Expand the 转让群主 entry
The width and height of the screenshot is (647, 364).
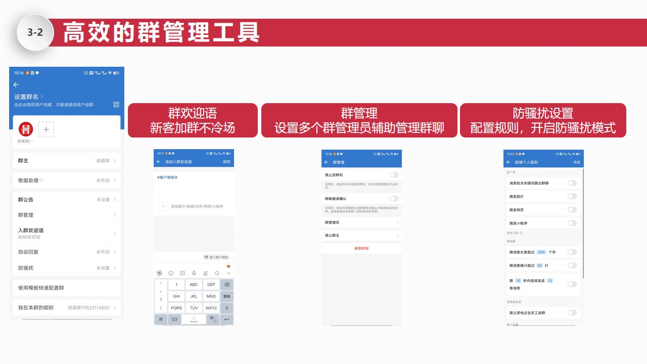coord(361,236)
